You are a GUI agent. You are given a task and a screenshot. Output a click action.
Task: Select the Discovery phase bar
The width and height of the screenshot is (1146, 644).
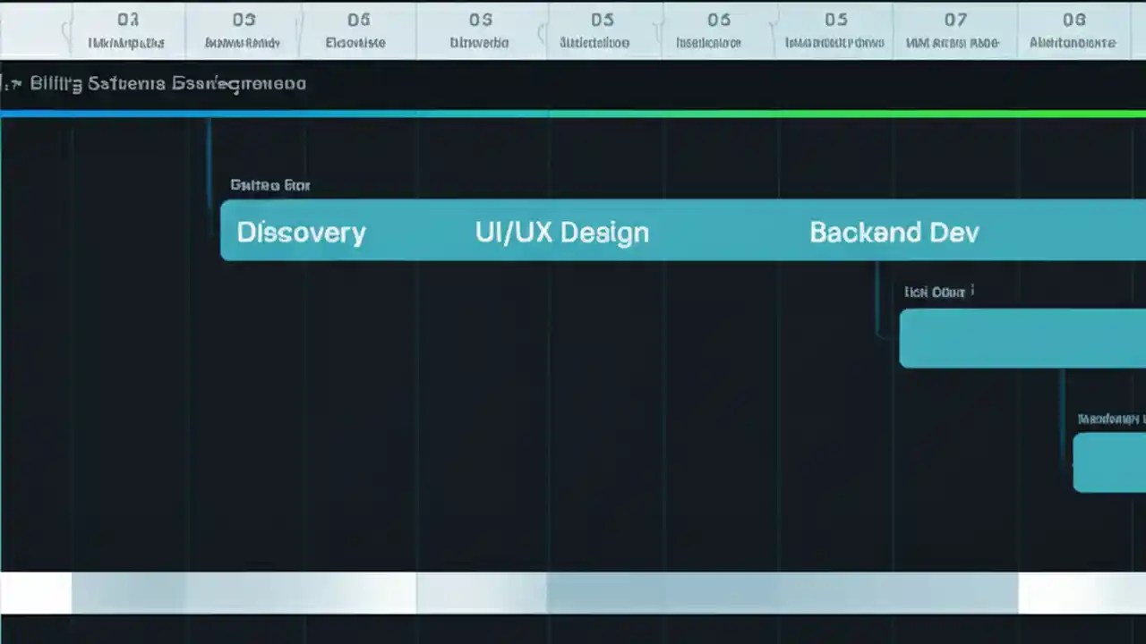pos(301,232)
